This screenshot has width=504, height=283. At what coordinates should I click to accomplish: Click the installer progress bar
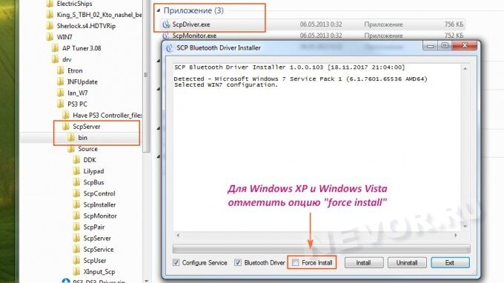coord(322,249)
